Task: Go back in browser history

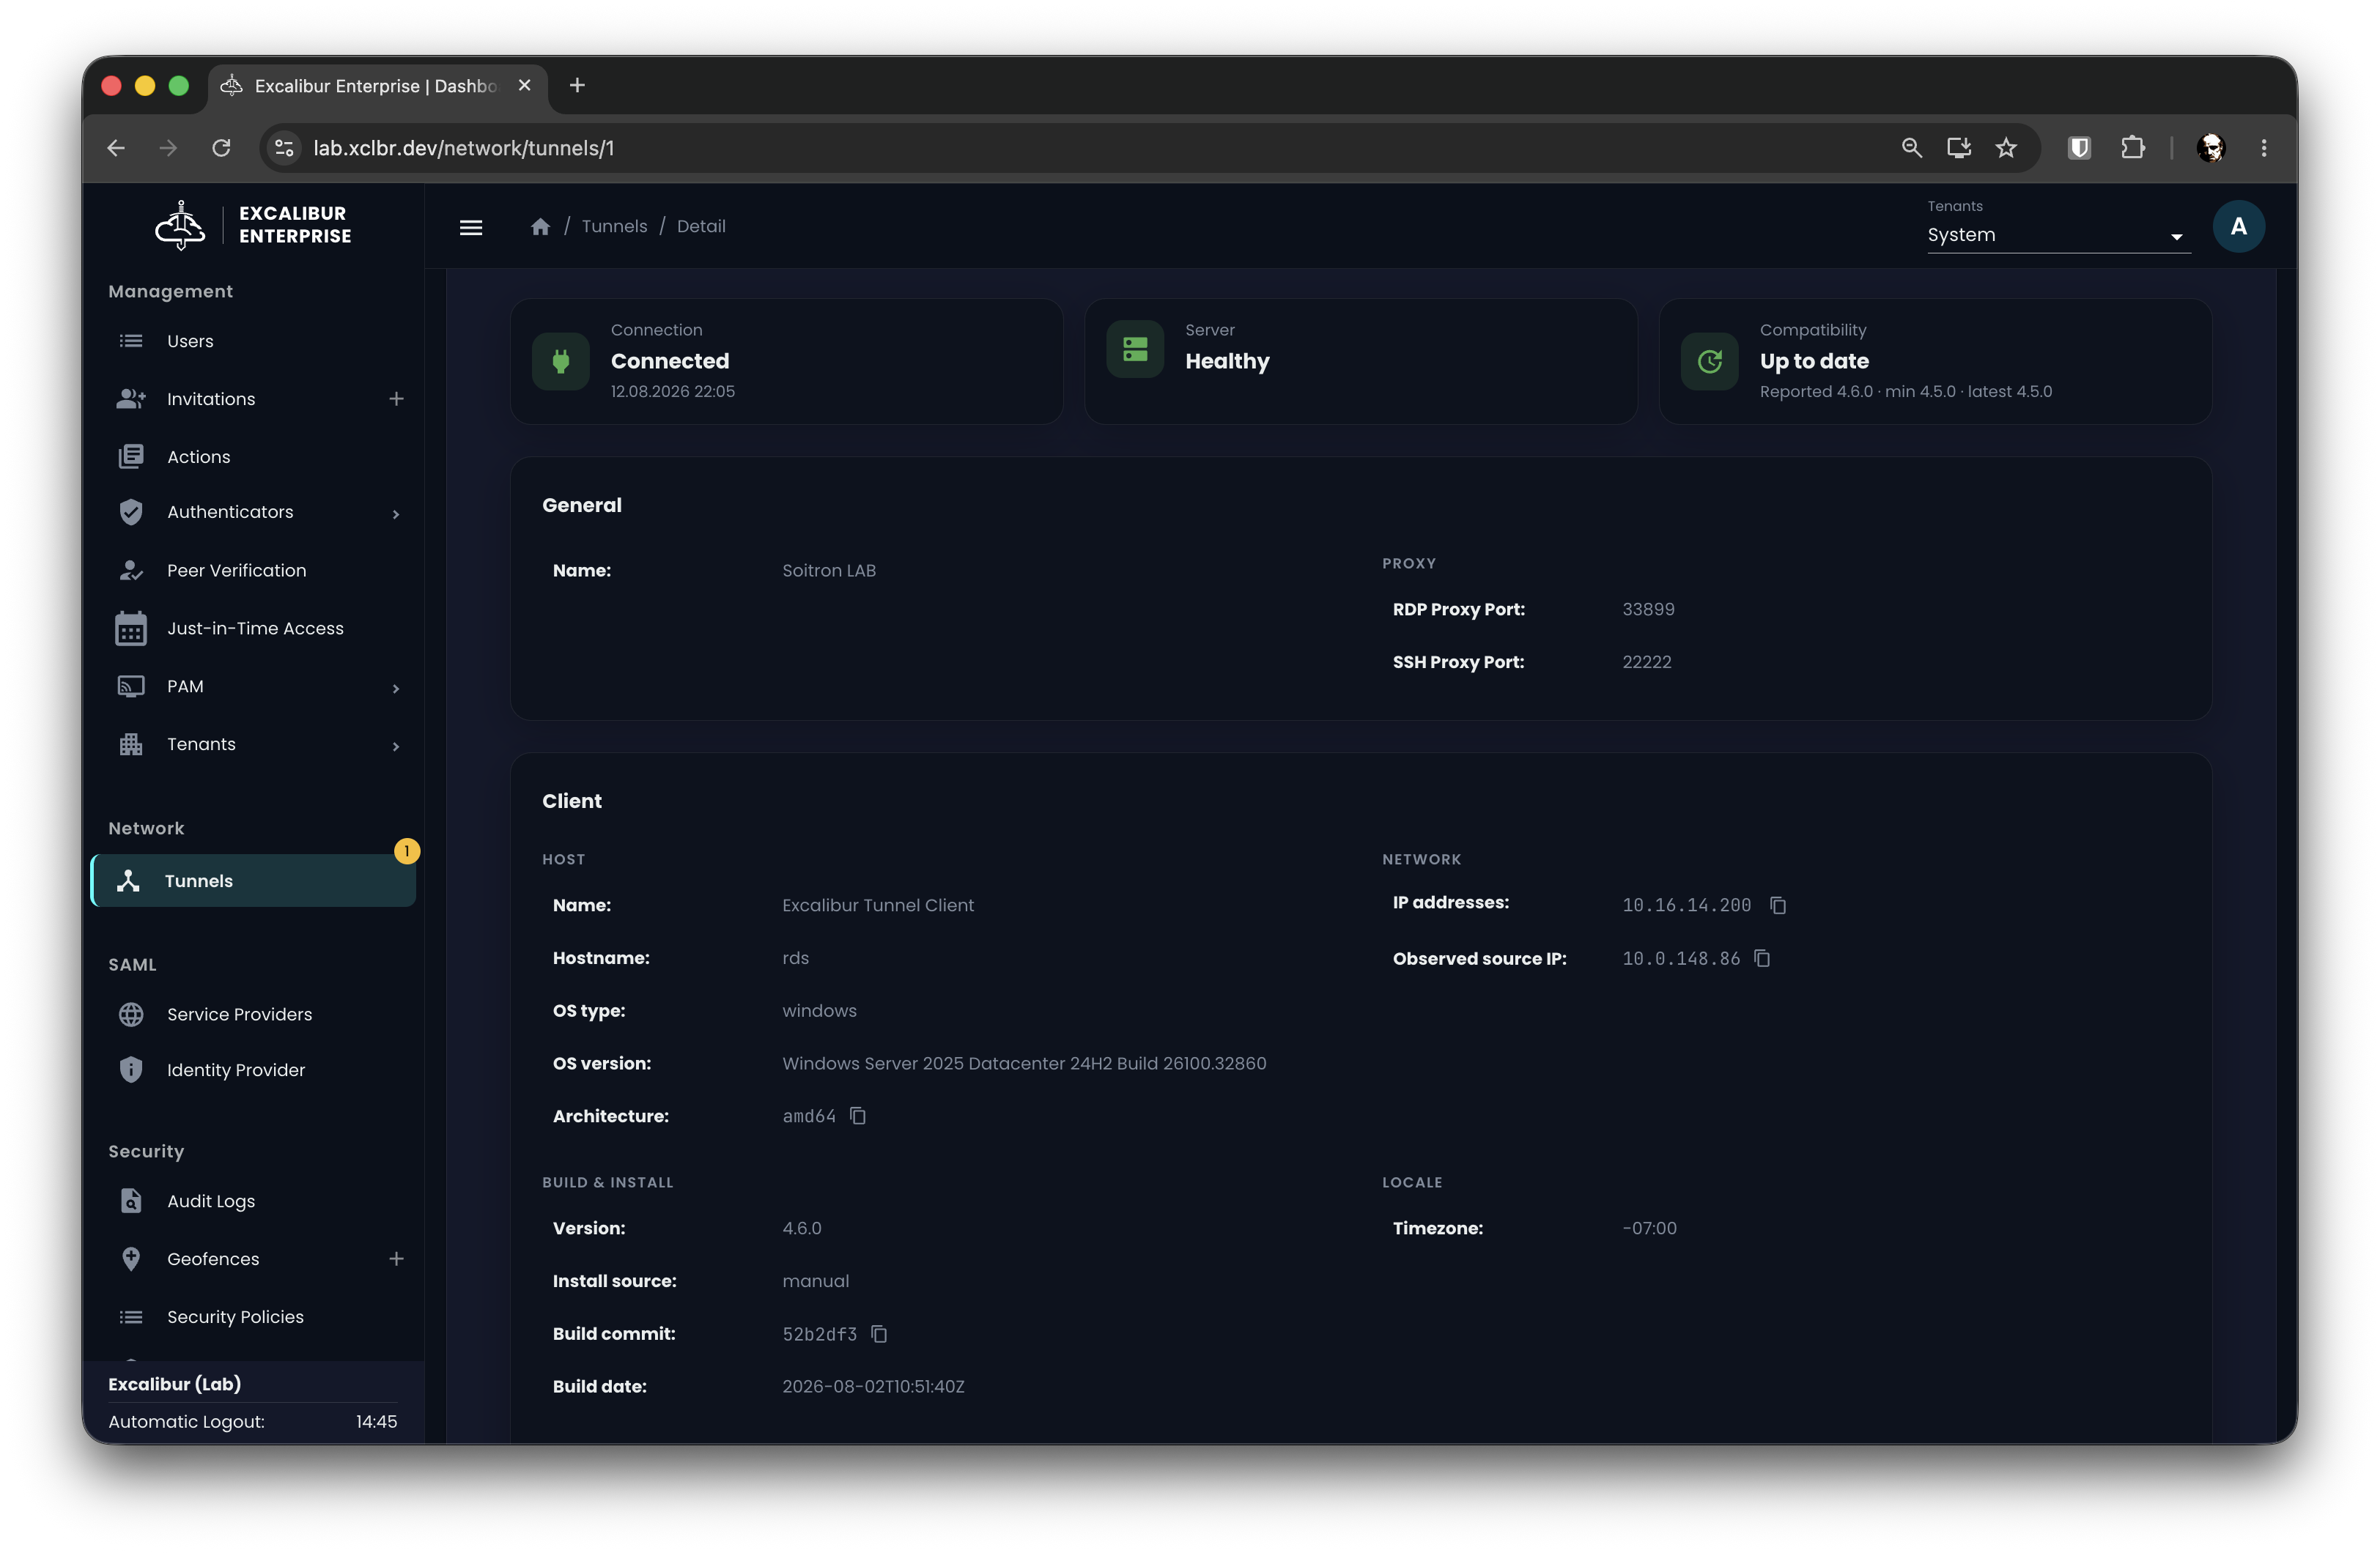Action: [x=116, y=148]
